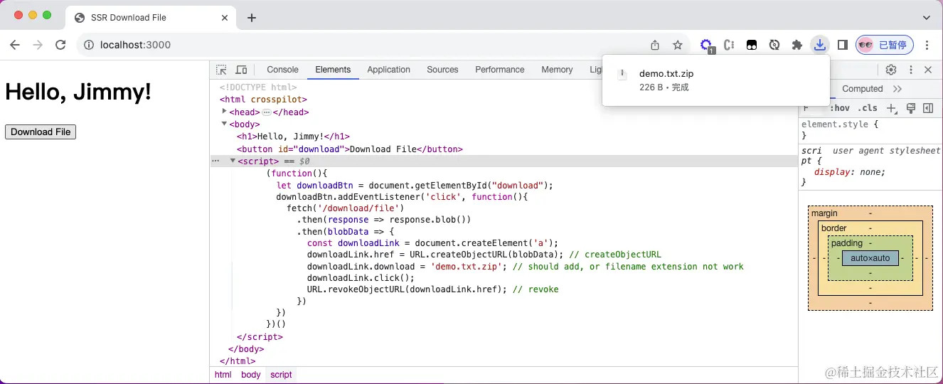Image resolution: width=943 pixels, height=384 pixels.
Task: Click the gray 'C' extension icon
Action: pyautogui.click(x=729, y=45)
